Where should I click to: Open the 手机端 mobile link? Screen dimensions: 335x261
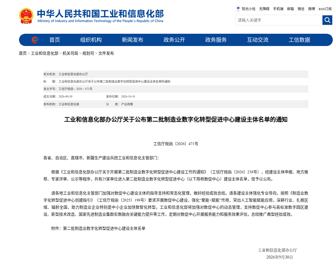point(278,9)
